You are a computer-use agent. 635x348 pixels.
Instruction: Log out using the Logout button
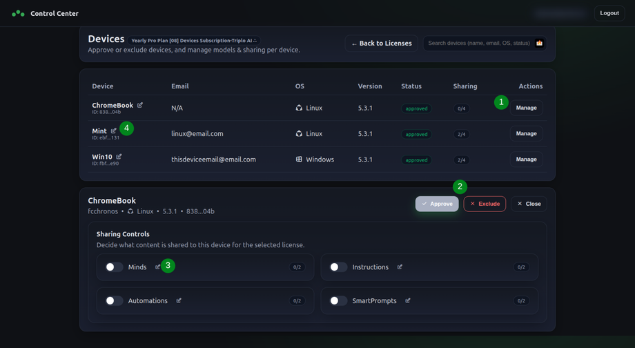tap(609, 13)
